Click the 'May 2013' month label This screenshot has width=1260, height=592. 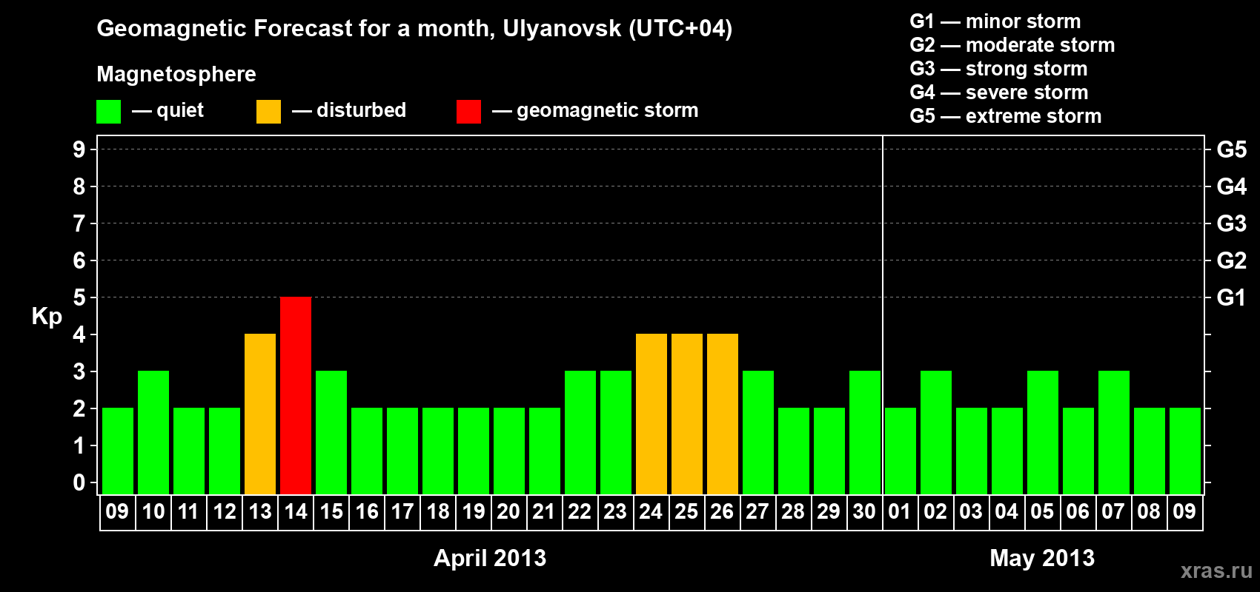1042,558
